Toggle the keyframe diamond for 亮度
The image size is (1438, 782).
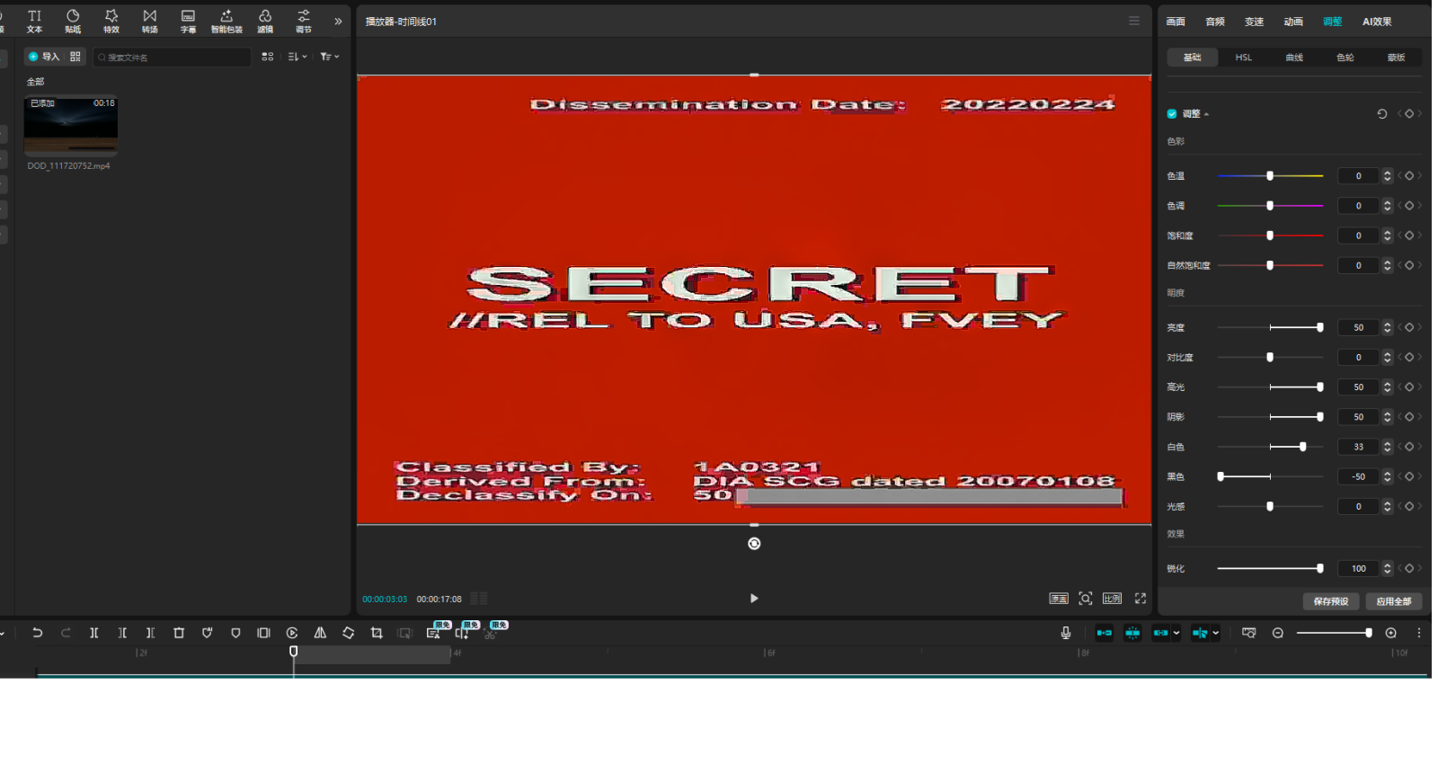pyautogui.click(x=1409, y=327)
